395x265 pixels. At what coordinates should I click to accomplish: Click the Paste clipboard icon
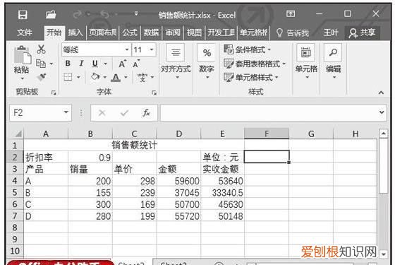pyautogui.click(x=23, y=55)
